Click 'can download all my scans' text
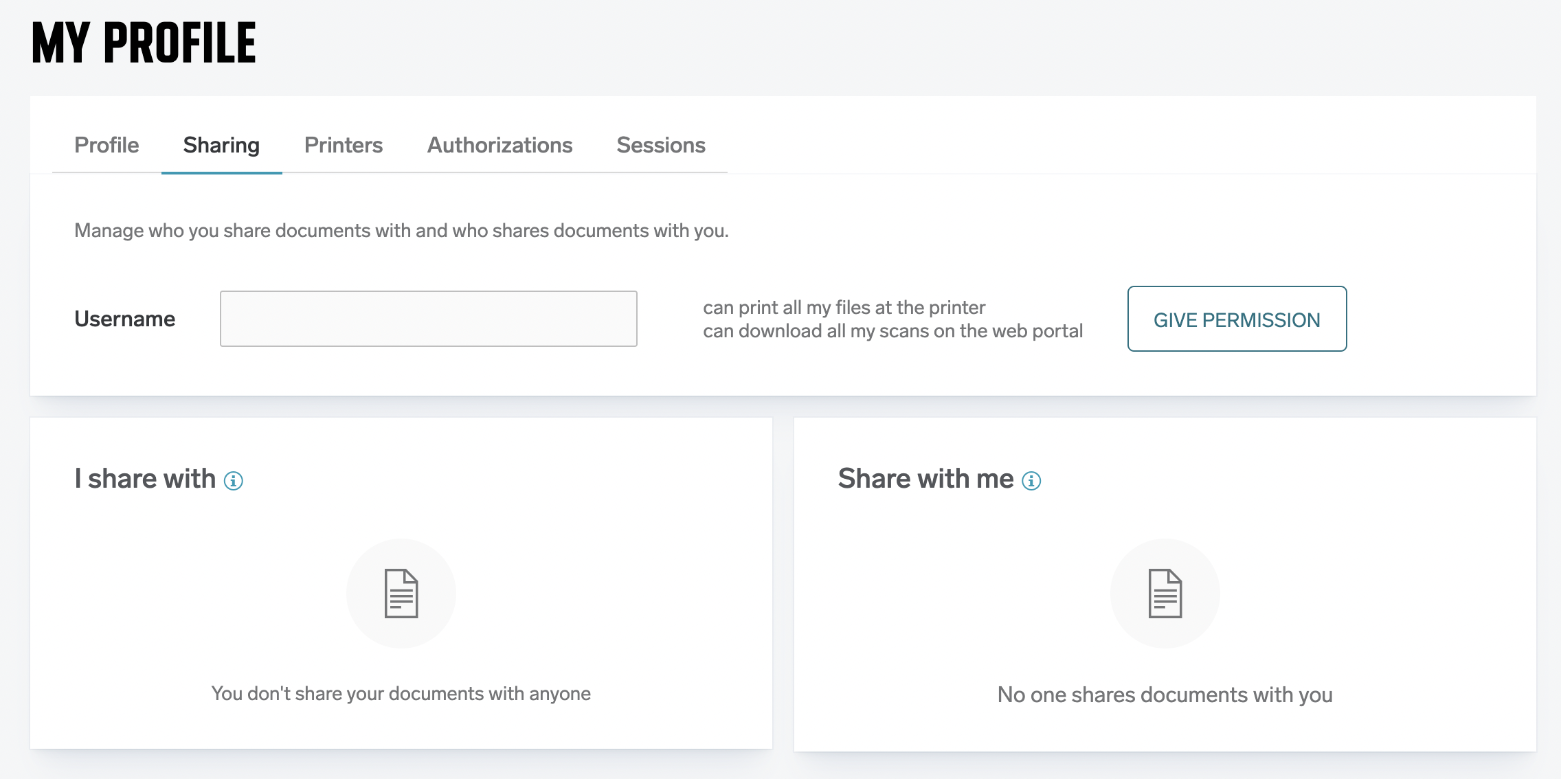This screenshot has width=1561, height=779. 892,331
